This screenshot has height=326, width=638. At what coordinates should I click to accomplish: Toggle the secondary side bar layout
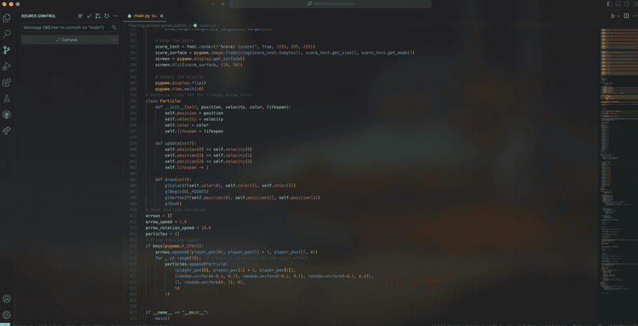click(626, 4)
